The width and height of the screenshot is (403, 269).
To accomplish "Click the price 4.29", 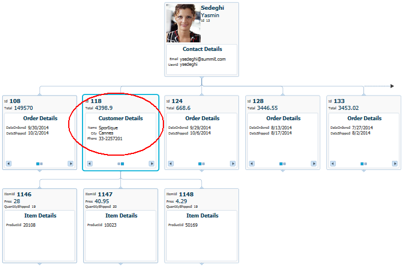I will pos(181,201).
